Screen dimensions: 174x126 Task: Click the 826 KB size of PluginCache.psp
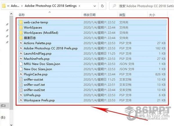coord(160,74)
